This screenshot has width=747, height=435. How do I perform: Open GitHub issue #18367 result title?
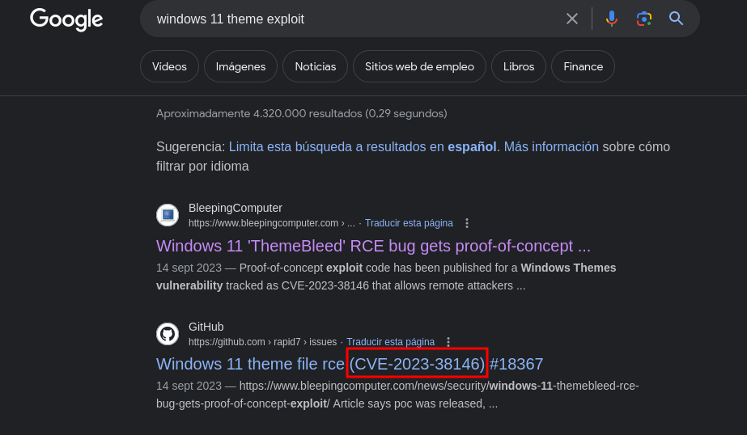349,364
